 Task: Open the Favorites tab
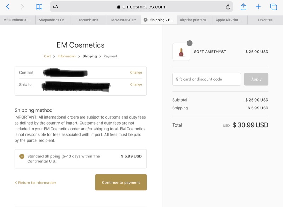coord(265,20)
